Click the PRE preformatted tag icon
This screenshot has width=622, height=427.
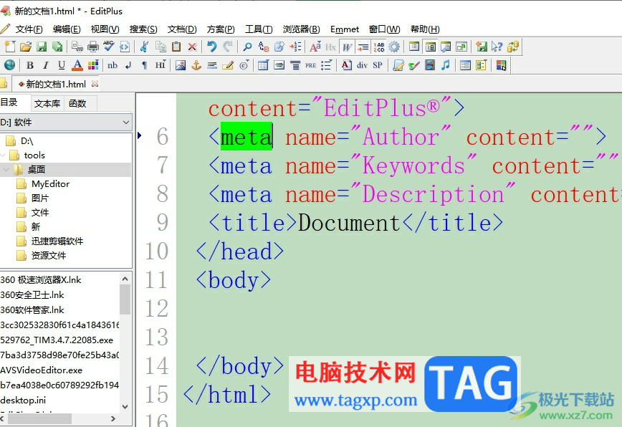(310, 65)
